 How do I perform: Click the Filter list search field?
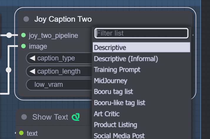tap(141, 33)
